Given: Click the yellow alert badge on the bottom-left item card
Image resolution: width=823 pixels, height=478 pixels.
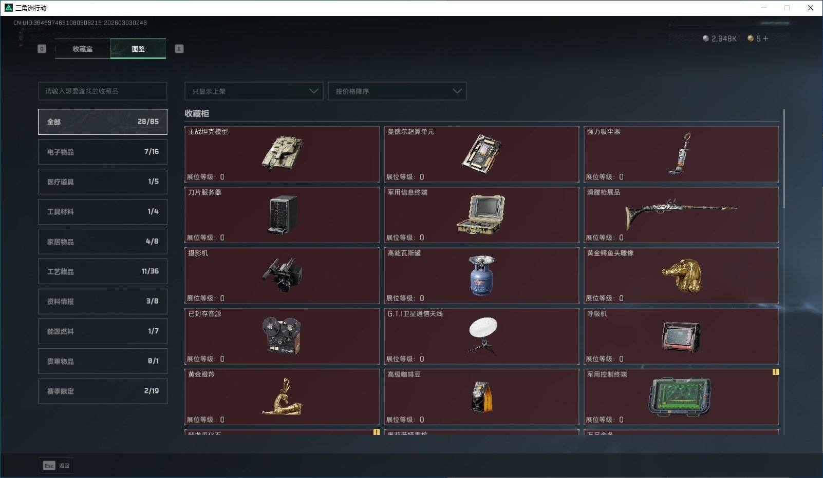Looking at the screenshot, I should 377,433.
